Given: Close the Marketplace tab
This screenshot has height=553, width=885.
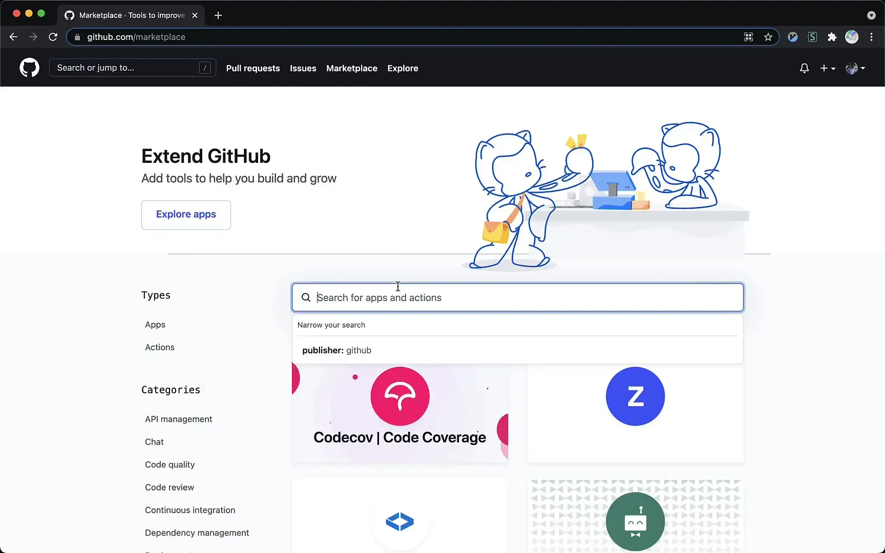Looking at the screenshot, I should (x=195, y=15).
